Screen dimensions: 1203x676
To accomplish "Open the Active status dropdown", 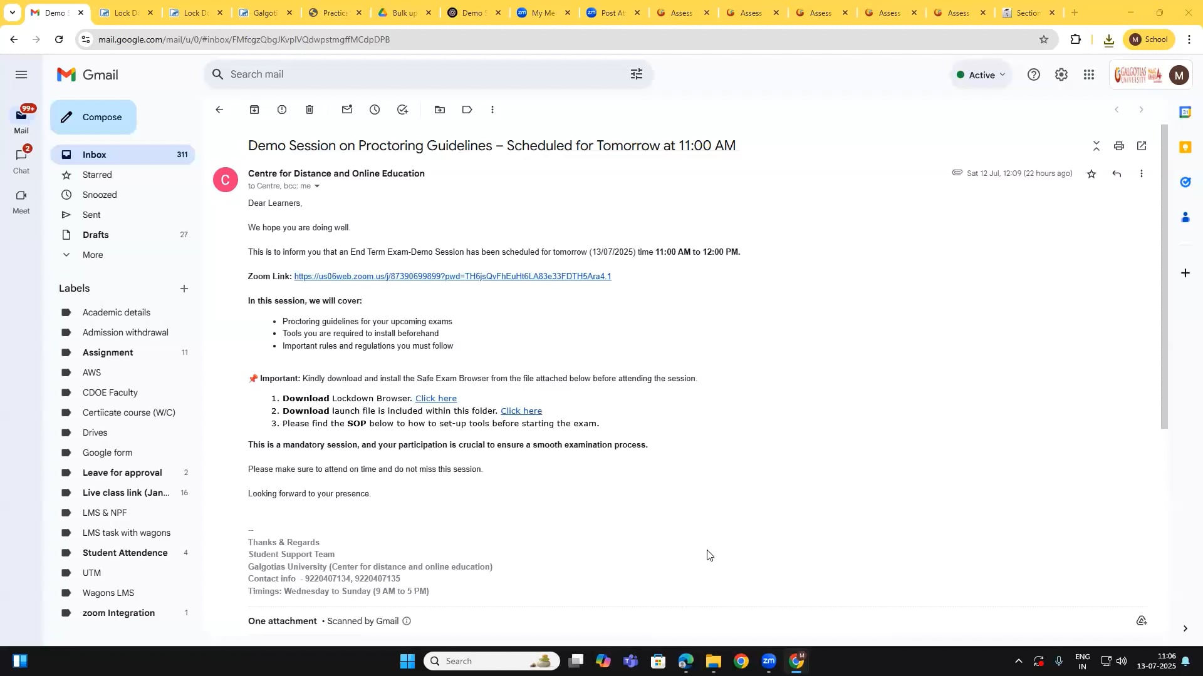I will pos(981,74).
